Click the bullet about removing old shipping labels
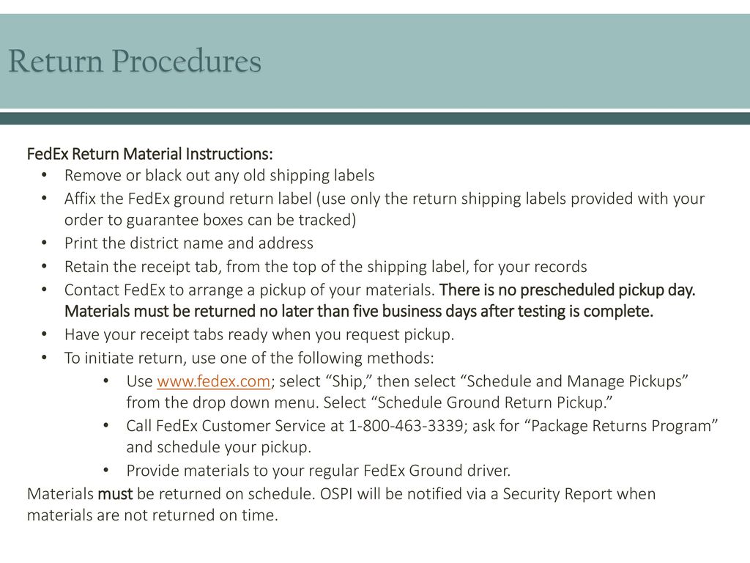The image size is (750, 563). click(220, 176)
